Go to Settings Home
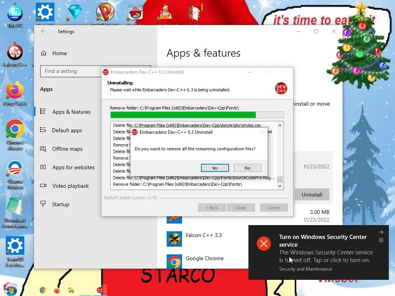The height and width of the screenshot is (296, 395). [53, 53]
